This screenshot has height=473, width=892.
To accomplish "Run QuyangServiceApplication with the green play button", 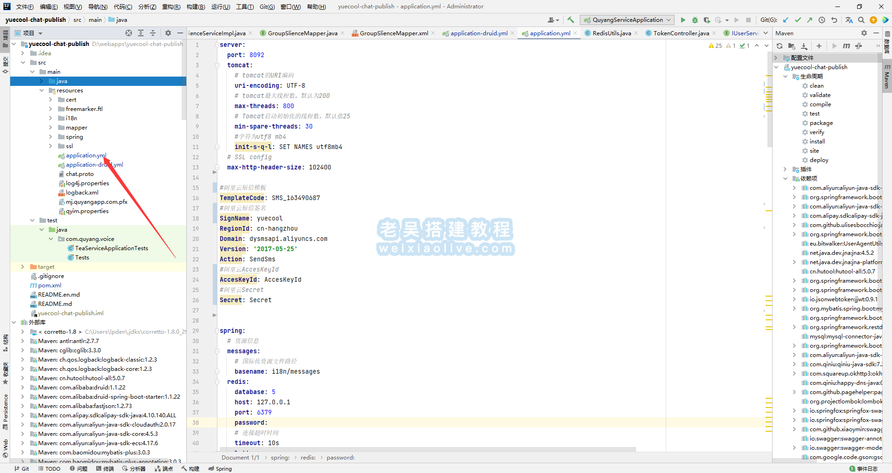I will (683, 20).
